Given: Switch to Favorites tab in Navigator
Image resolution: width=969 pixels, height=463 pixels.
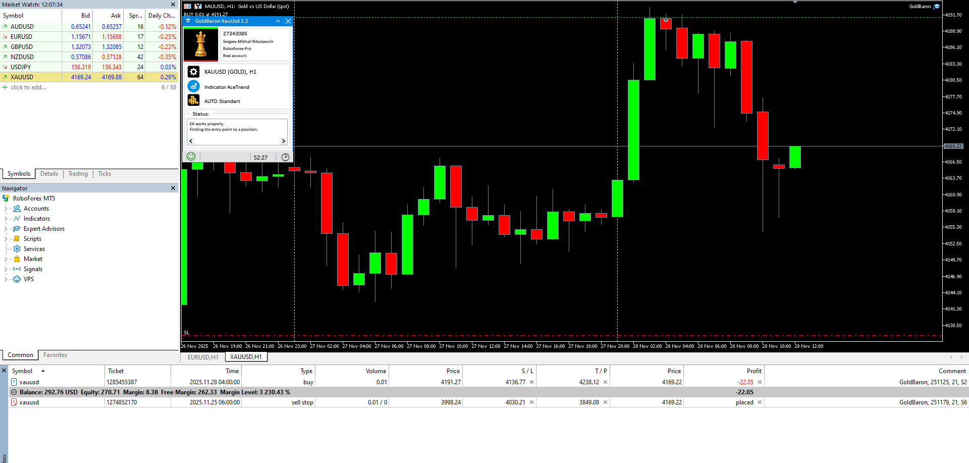Looking at the screenshot, I should (x=55, y=355).
